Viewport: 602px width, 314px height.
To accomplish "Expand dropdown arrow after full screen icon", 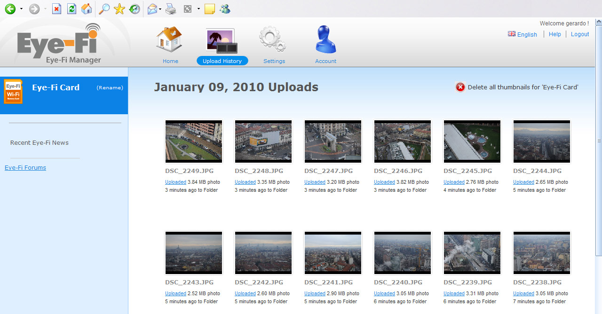I will coord(198,9).
